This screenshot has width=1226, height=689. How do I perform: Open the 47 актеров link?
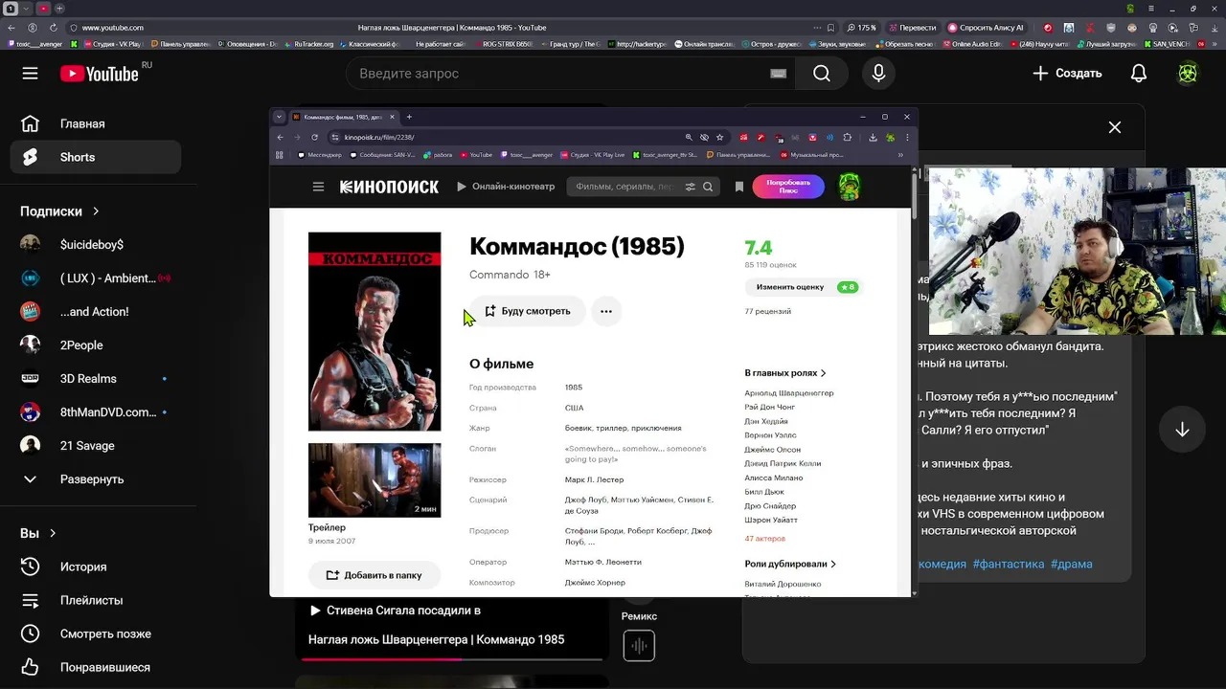pos(764,539)
